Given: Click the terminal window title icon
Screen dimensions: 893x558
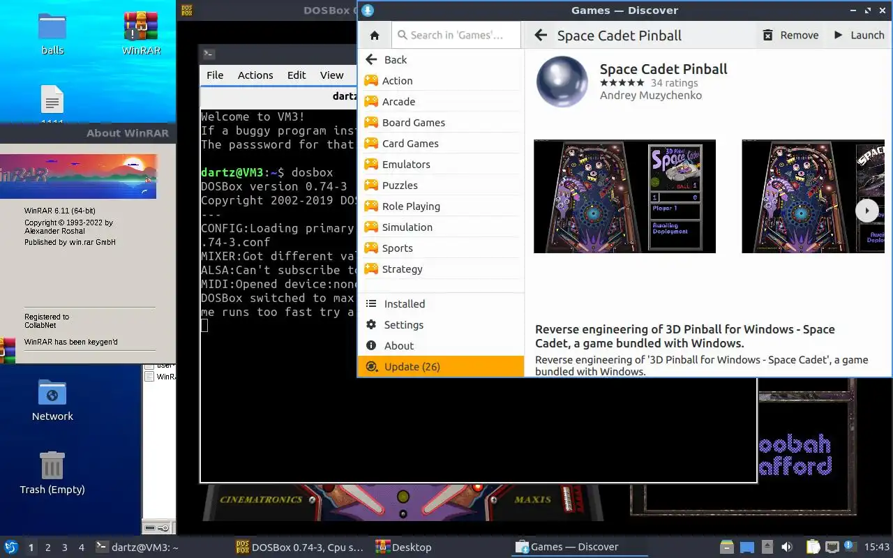Looking at the screenshot, I should click(x=208, y=54).
